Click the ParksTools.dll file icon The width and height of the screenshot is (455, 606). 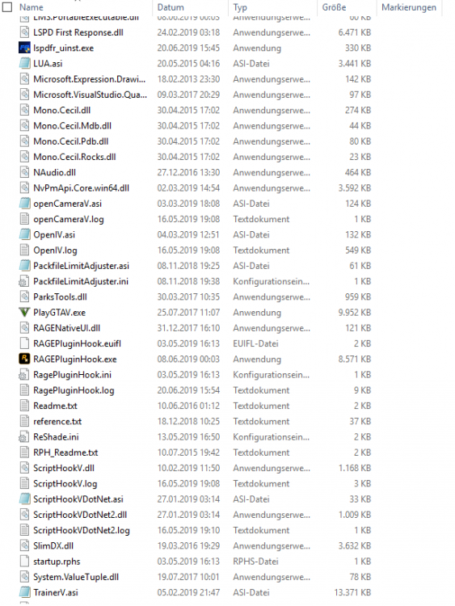pyautogui.click(x=24, y=297)
